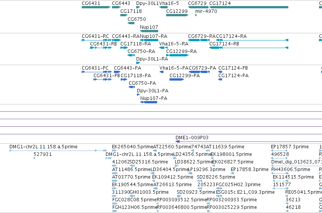Select the long CG17124 gene bar
322x213 pixels.
249,7
